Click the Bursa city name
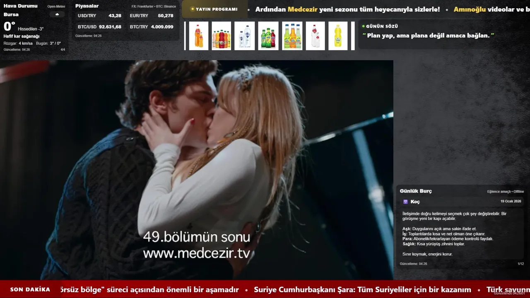The image size is (530, 298). click(x=11, y=14)
